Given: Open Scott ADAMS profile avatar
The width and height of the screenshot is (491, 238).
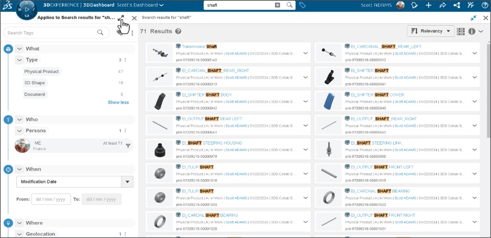Looking at the screenshot, I should (x=400, y=5).
